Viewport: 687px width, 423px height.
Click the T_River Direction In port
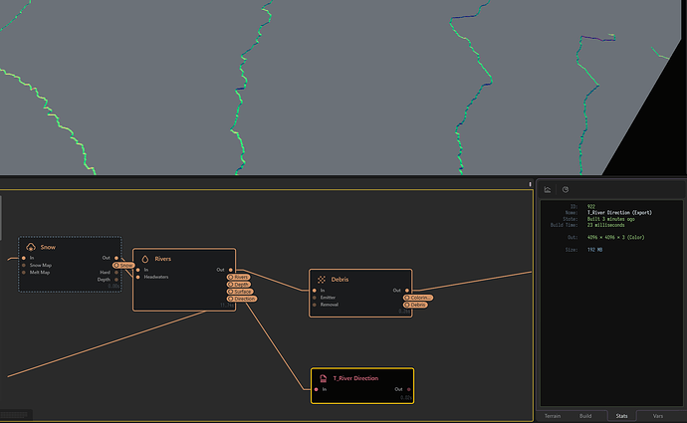point(317,389)
